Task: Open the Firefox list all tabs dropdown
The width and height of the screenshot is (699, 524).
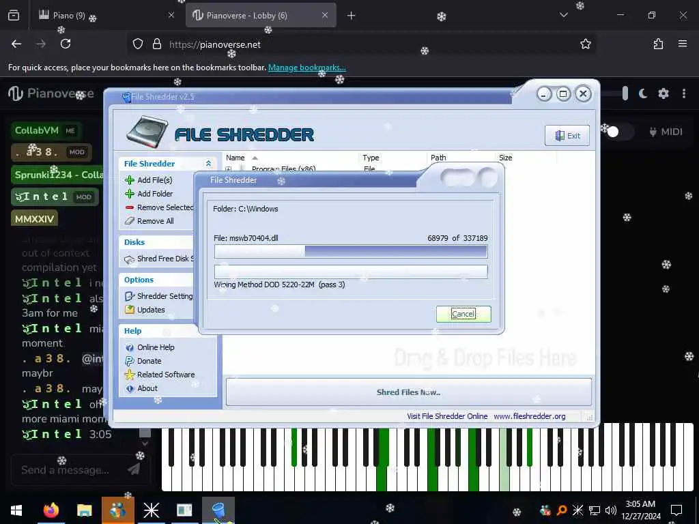Action: [564, 15]
